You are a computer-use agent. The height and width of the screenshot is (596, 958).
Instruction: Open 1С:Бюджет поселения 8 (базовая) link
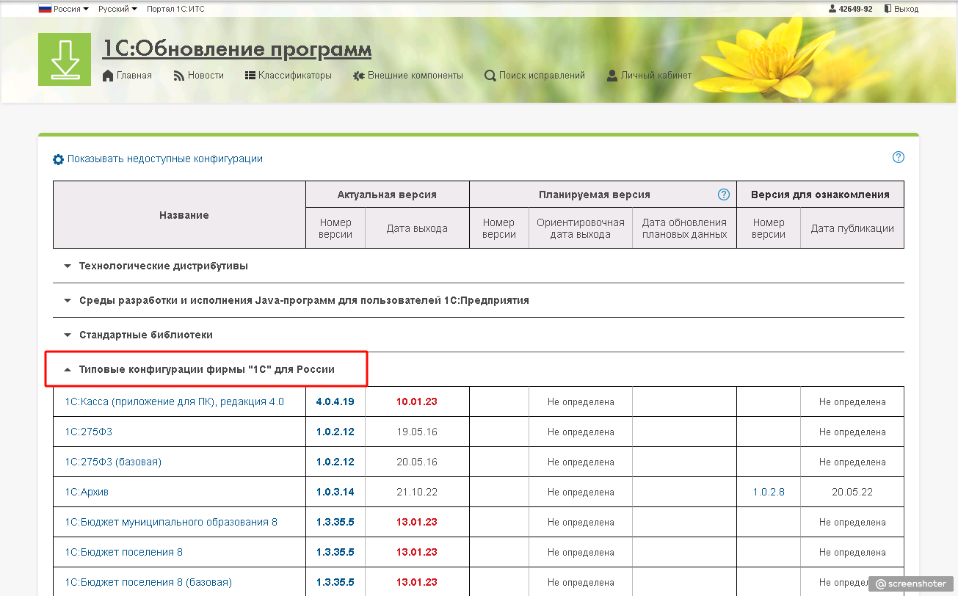pos(148,582)
